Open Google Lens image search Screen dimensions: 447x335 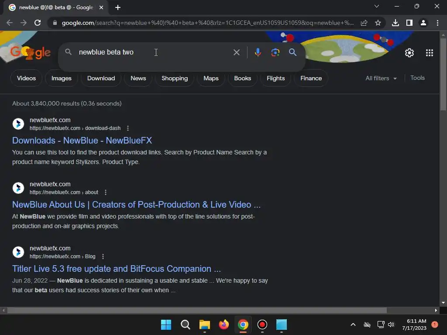(275, 52)
